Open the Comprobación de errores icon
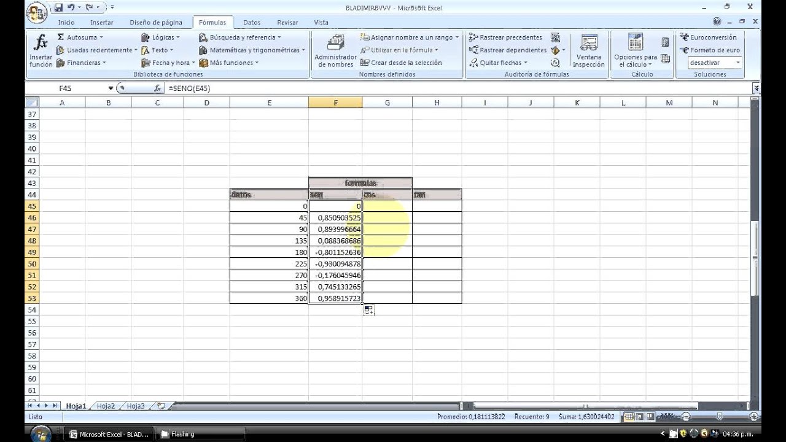 coord(555,50)
